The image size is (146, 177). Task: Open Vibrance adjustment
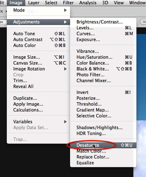tap(103, 51)
